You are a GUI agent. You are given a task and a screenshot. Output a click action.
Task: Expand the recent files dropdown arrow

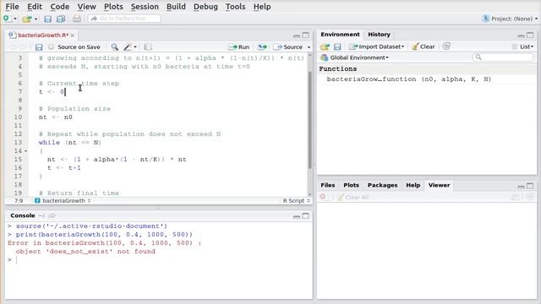pos(36,19)
